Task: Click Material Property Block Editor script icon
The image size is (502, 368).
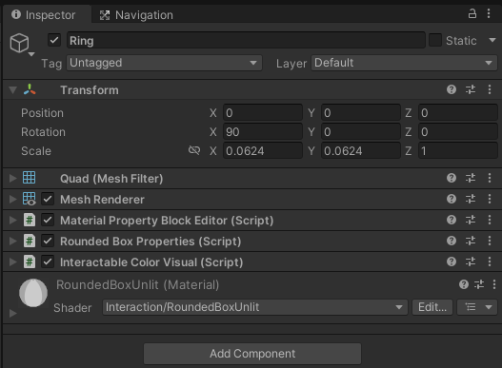Action: tap(30, 220)
